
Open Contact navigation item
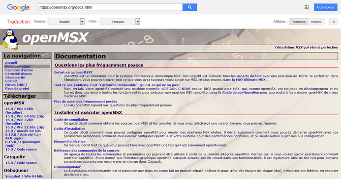click(x=11, y=81)
